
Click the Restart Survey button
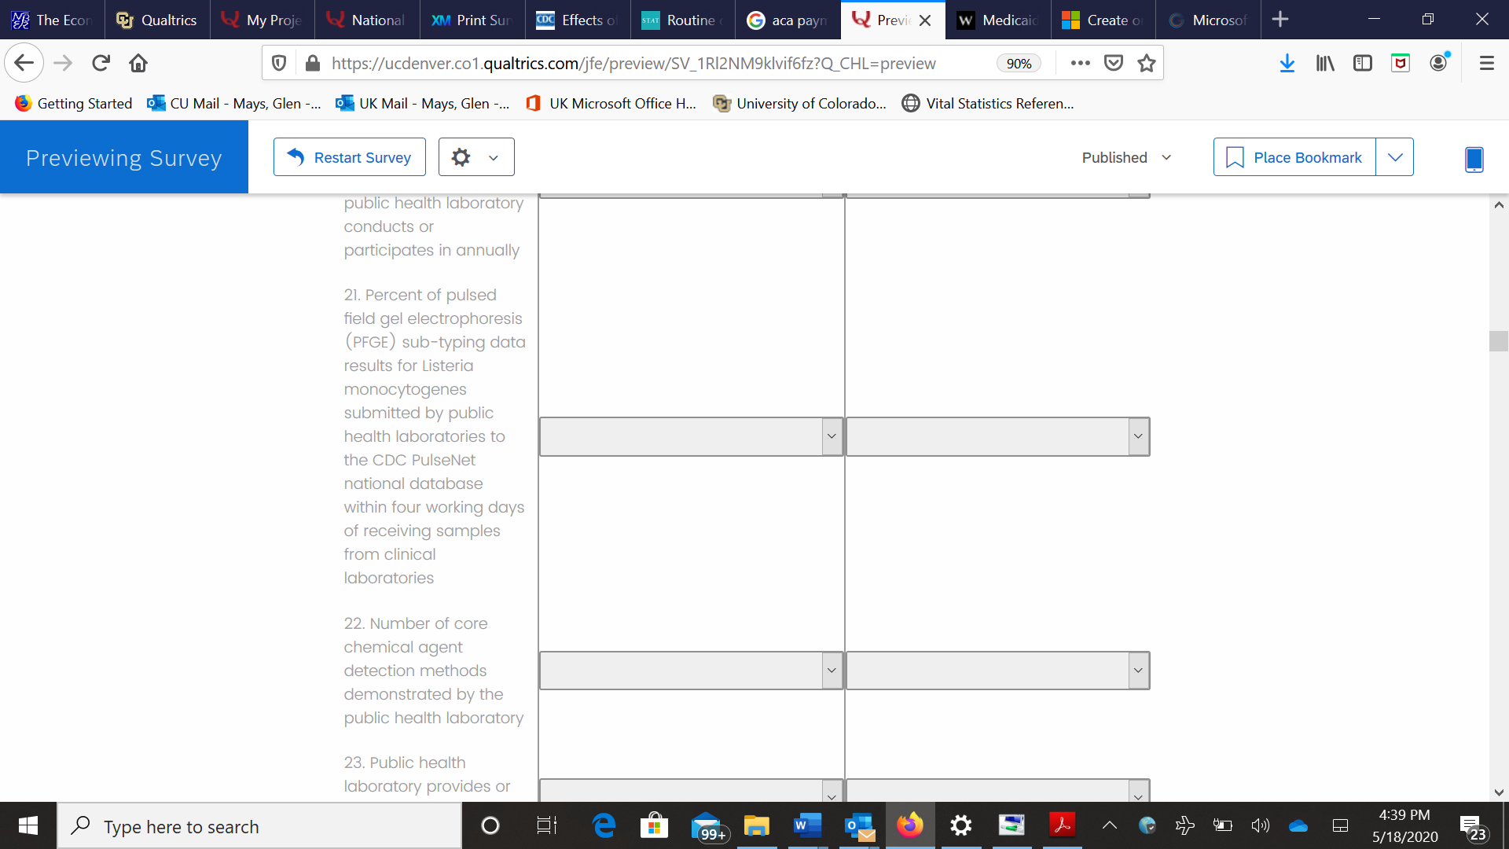350,157
